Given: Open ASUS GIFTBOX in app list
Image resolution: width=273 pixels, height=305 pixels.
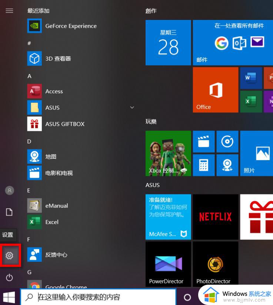Looking at the screenshot, I should tap(81, 124).
